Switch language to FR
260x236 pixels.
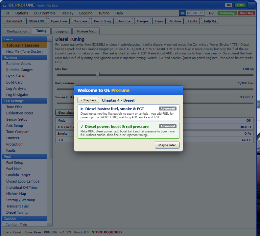coord(195,13)
